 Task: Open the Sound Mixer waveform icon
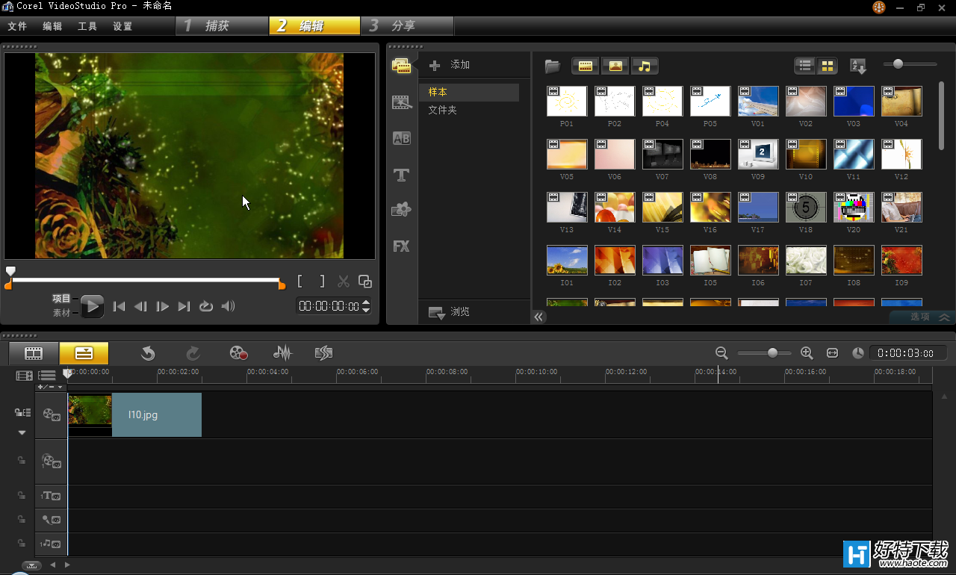click(x=282, y=353)
